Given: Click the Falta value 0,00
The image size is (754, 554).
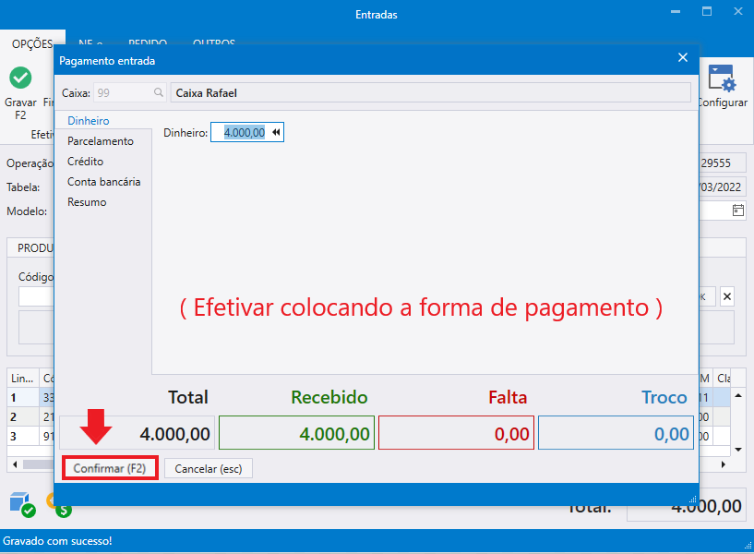Looking at the screenshot, I should pyautogui.click(x=456, y=433).
